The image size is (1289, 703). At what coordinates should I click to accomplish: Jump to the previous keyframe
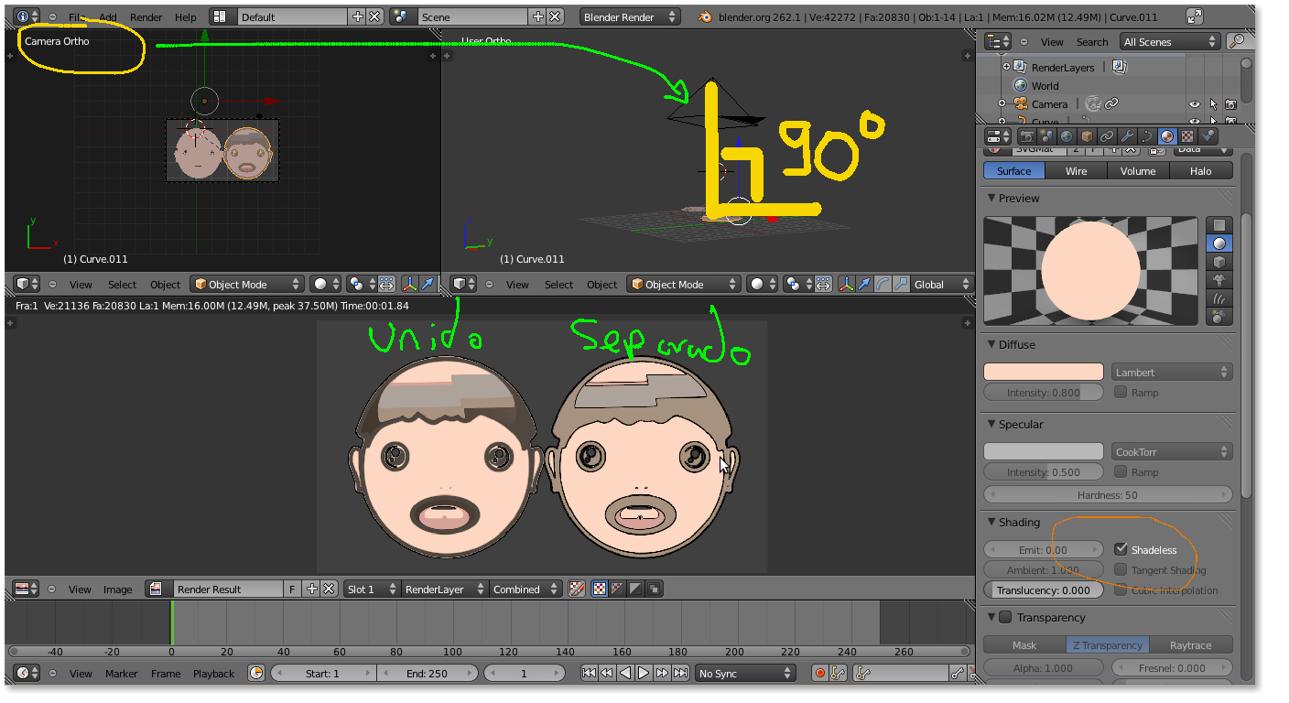(607, 673)
